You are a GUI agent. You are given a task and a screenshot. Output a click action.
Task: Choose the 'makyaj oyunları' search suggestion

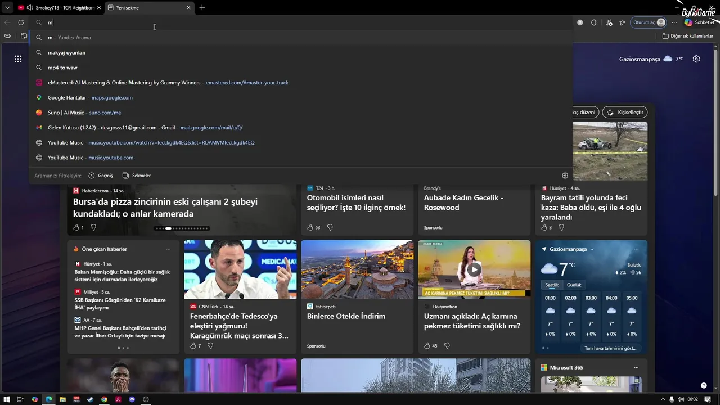301,52
